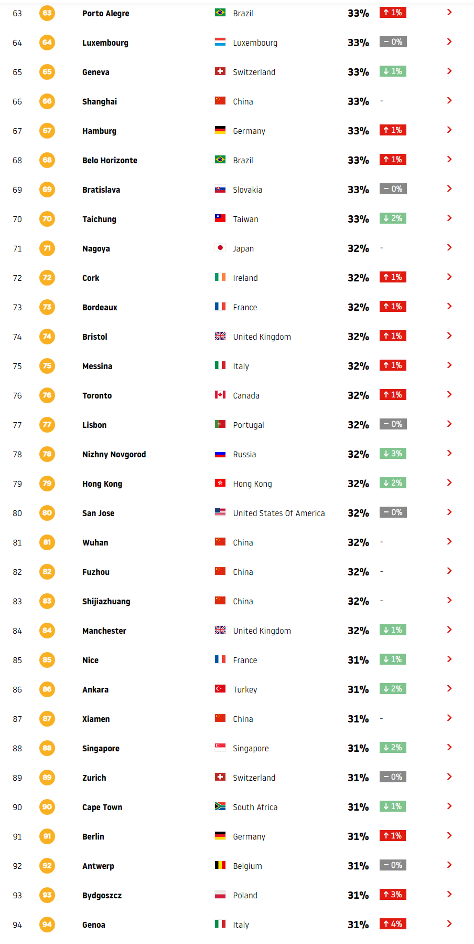The image size is (474, 944).
Task: Click the orange rank 80 badge
Action: click(x=47, y=513)
